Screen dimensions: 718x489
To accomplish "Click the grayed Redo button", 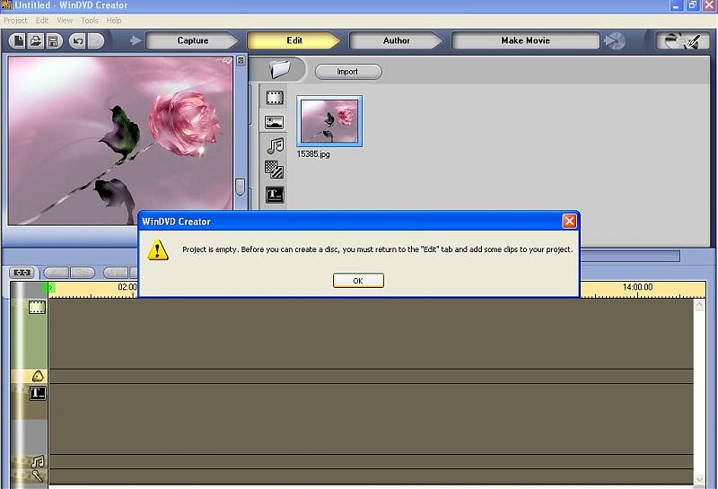I will [96, 41].
